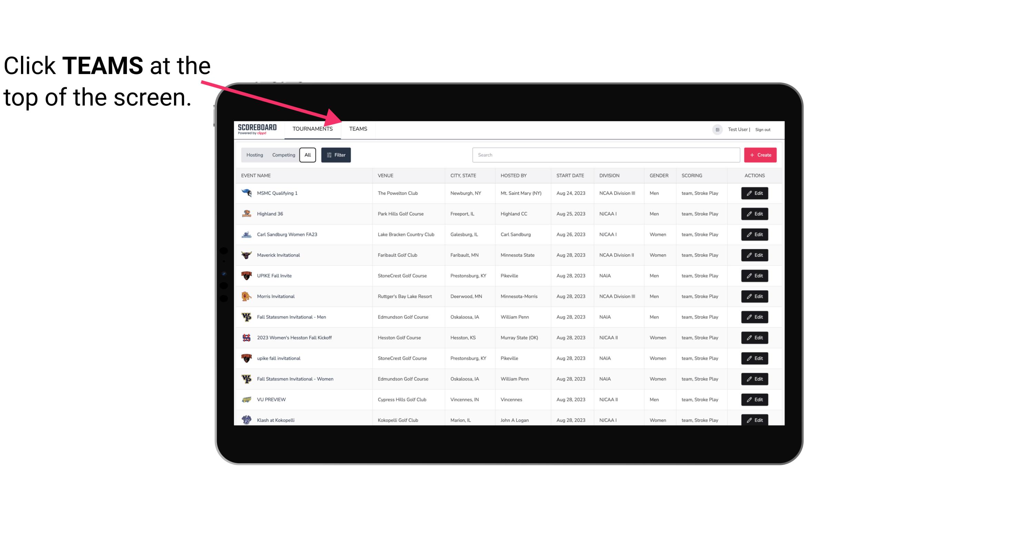The image size is (1017, 547).
Task: Toggle the Competing filter button
Action: pos(282,155)
